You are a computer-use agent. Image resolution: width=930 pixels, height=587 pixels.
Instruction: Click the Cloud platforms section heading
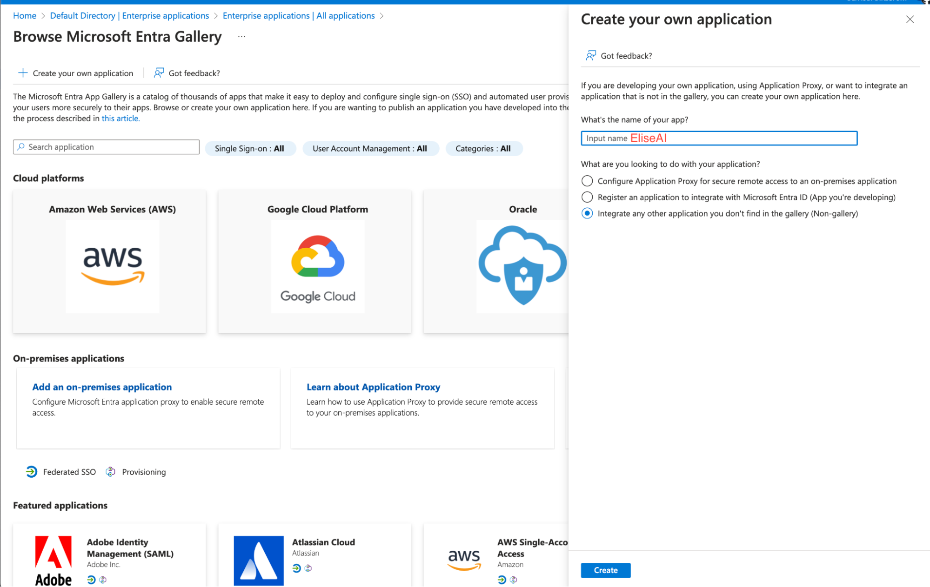click(48, 178)
